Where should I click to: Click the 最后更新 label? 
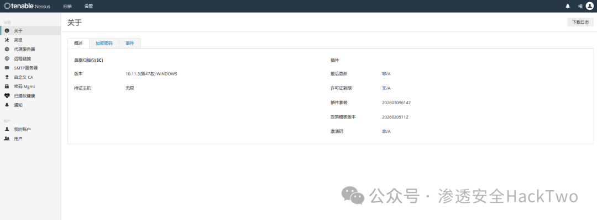339,74
